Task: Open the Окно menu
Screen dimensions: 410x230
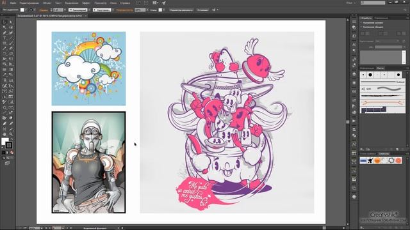Action: click(x=113, y=3)
